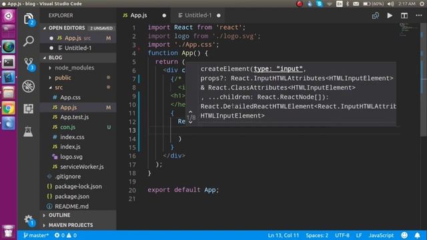This screenshot has height=240, width=427.
Task: Open Terminal from the dock
Action: coord(9,62)
